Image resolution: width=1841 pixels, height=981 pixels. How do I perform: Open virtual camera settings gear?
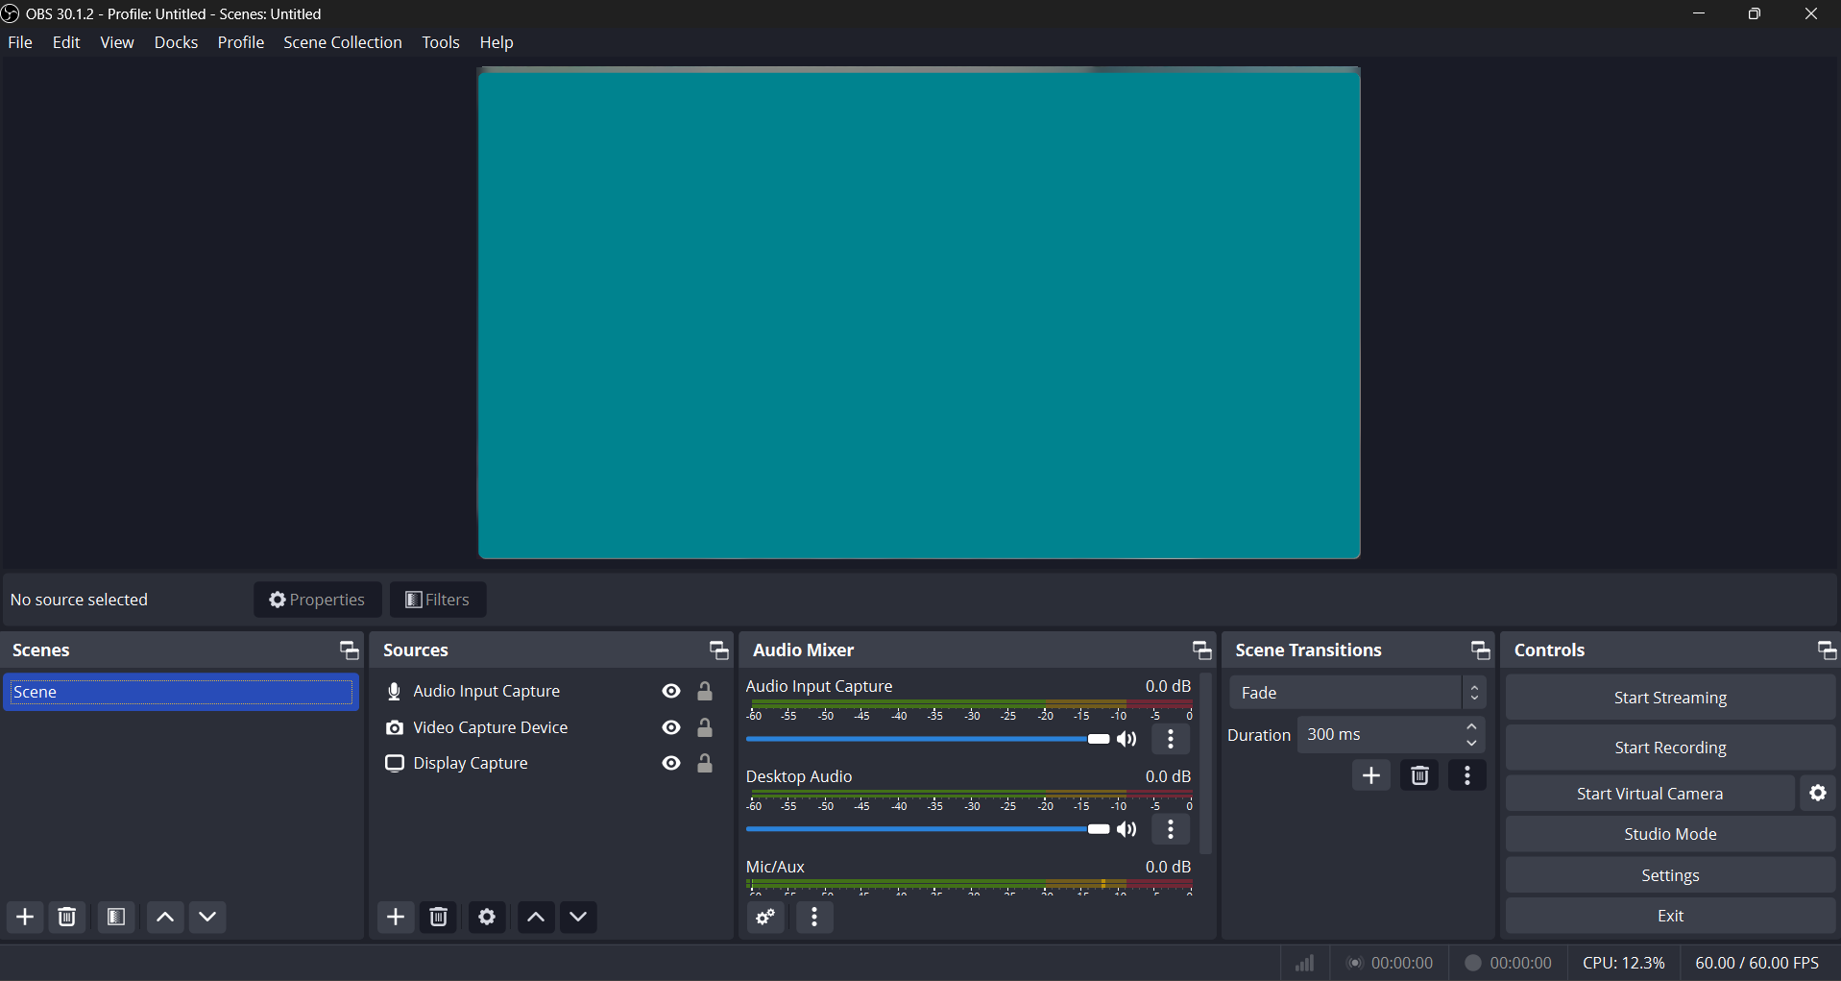tap(1817, 793)
